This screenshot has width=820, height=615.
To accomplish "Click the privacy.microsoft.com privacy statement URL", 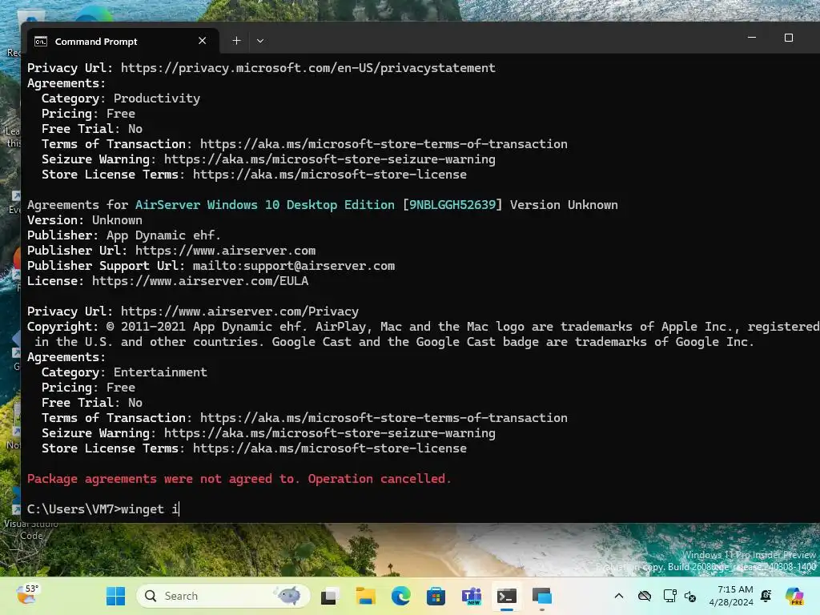I will point(308,68).
